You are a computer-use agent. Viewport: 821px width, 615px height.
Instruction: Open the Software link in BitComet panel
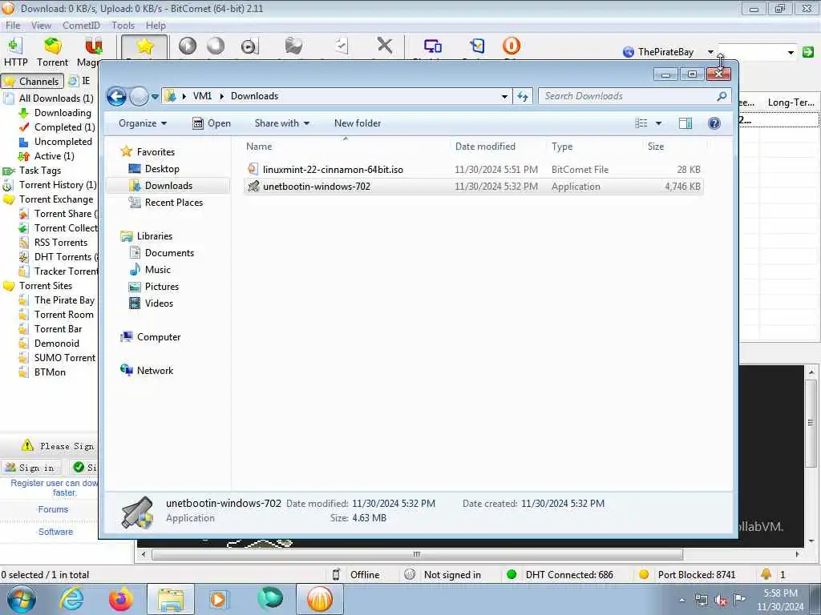tap(55, 532)
